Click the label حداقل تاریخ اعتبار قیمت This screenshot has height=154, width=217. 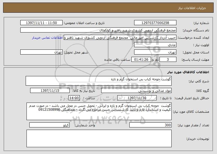click(x=192, y=98)
